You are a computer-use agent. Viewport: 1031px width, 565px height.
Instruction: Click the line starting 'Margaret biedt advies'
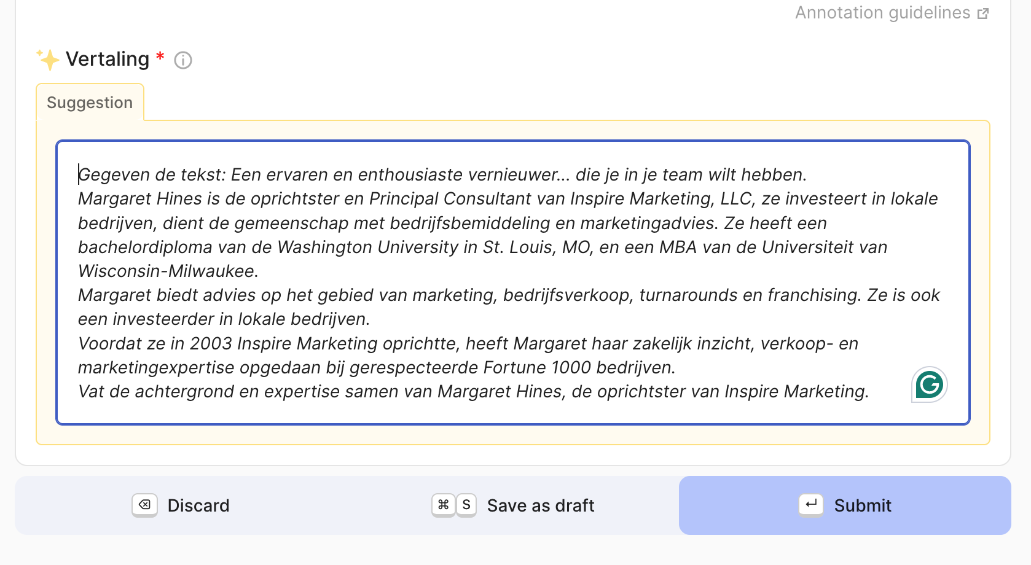pyautogui.click(x=509, y=295)
